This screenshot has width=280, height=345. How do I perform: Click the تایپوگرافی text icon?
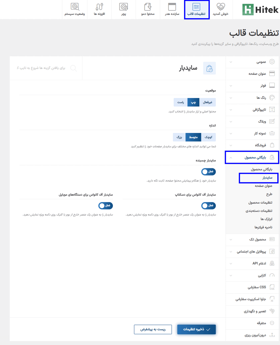tap(272, 109)
